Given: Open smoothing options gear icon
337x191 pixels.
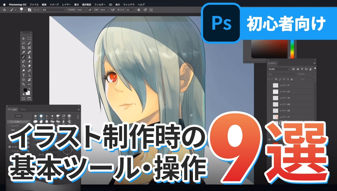Looking at the screenshot, I should pyautogui.click(x=139, y=10).
